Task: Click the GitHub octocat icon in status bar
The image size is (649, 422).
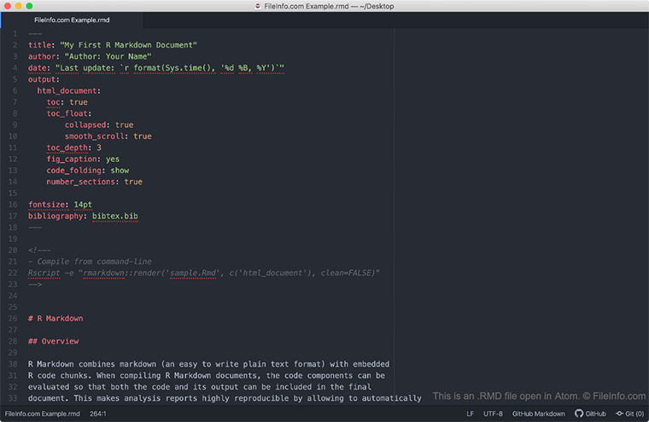Action: 579,413
